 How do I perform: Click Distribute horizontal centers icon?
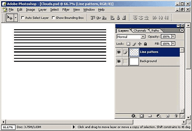coord(160,18)
